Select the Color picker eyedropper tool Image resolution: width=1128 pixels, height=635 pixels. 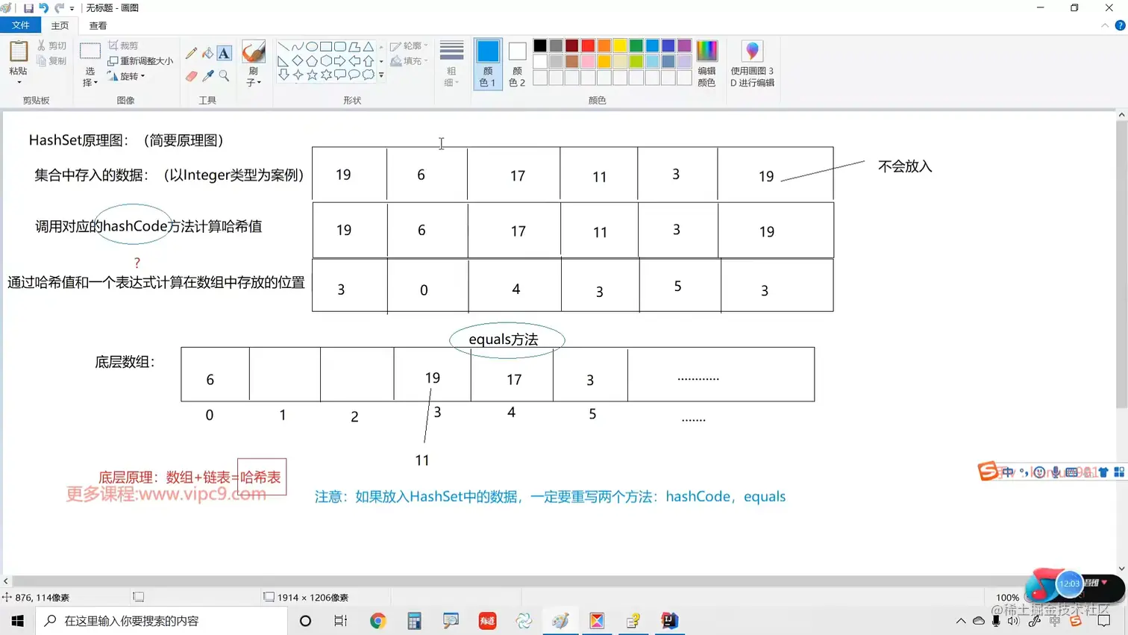pos(210,75)
